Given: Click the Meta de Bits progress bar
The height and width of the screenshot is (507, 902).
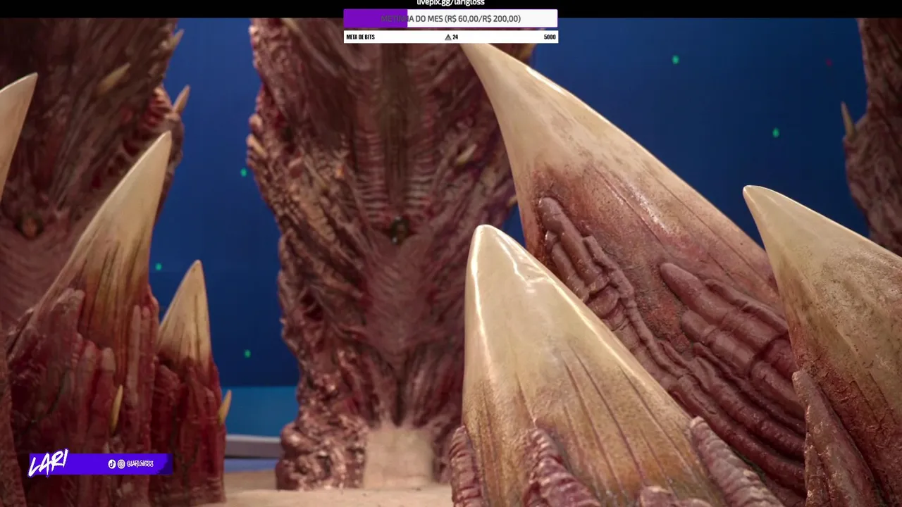Looking at the screenshot, I should pos(450,37).
